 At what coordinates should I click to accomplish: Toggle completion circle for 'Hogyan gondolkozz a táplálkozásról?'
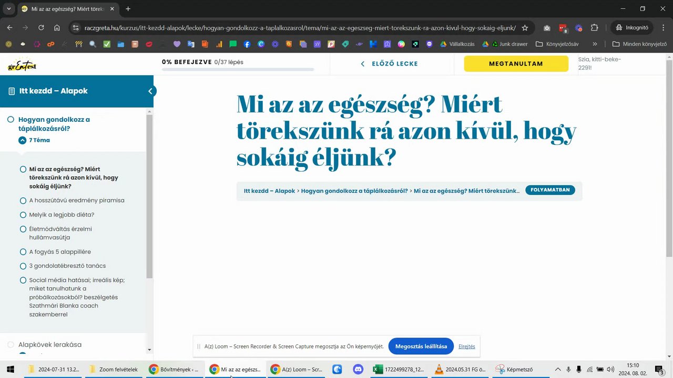coord(11,120)
